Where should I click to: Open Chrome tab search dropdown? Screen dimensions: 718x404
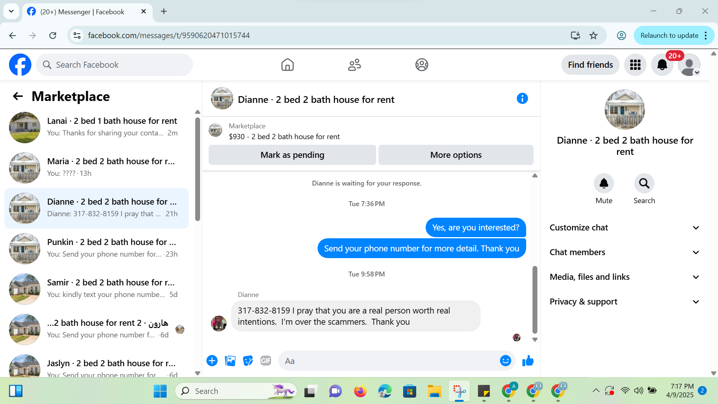[11, 11]
